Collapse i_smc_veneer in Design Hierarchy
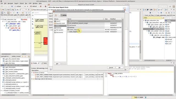 click(147, 31)
